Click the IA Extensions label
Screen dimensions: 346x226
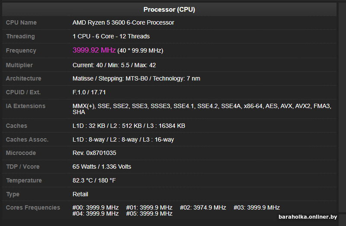(x=26, y=106)
